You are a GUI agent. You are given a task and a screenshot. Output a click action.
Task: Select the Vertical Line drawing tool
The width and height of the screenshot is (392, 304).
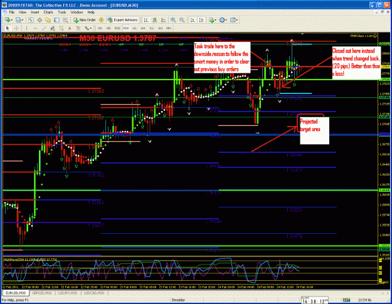click(26, 28)
